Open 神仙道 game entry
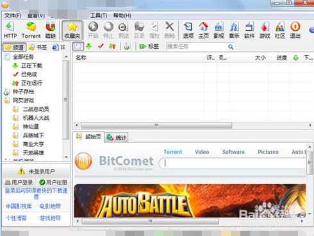Viewport: 314px width, 236px height. (x=31, y=126)
